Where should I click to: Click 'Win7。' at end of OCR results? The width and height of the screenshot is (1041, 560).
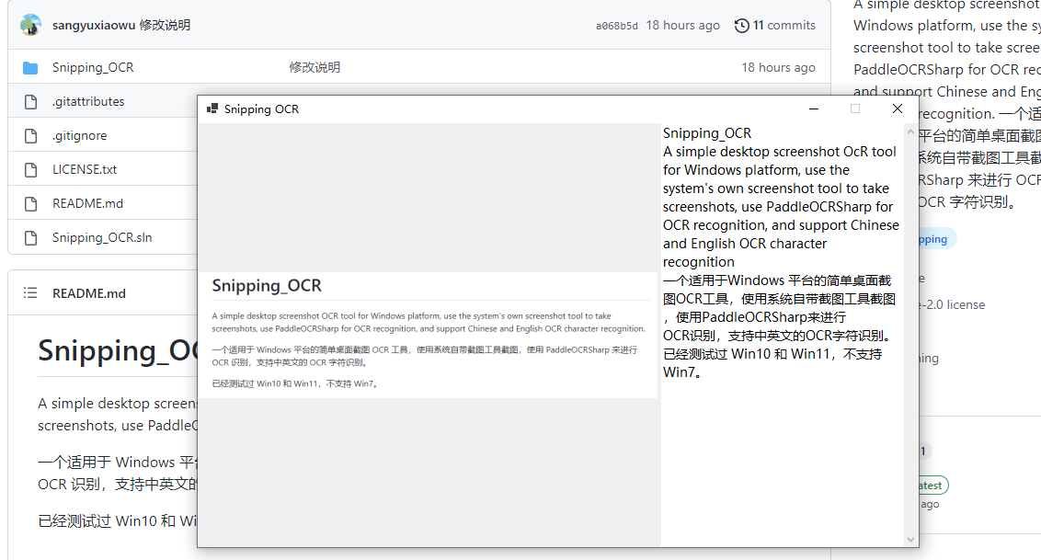[x=682, y=373]
